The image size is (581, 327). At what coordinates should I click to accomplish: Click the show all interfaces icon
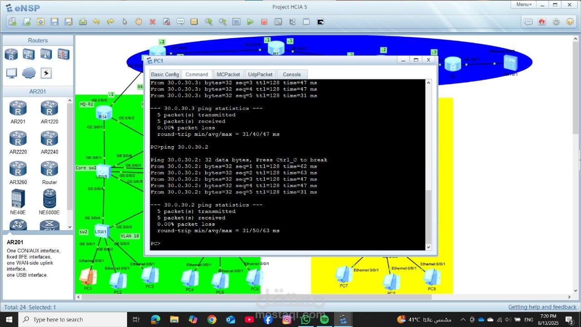point(292,21)
